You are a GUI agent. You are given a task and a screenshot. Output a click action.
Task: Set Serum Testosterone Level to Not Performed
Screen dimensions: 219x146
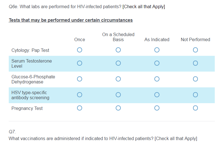195,63
